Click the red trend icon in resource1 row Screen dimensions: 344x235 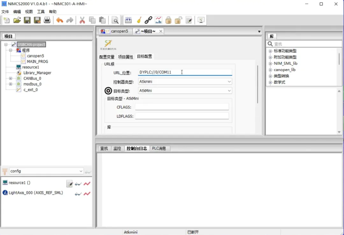(x=87, y=184)
